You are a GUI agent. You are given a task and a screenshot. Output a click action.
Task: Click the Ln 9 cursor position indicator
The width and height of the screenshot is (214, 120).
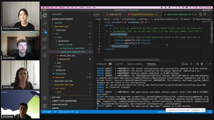coord(162,112)
